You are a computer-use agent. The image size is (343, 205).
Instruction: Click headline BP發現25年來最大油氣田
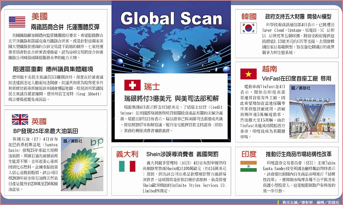pyautogui.click(x=46, y=131)
